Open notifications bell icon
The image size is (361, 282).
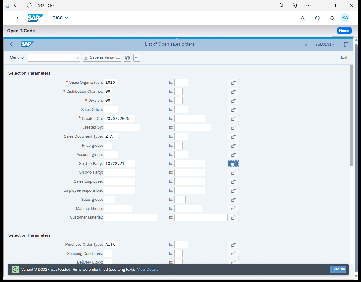332,18
